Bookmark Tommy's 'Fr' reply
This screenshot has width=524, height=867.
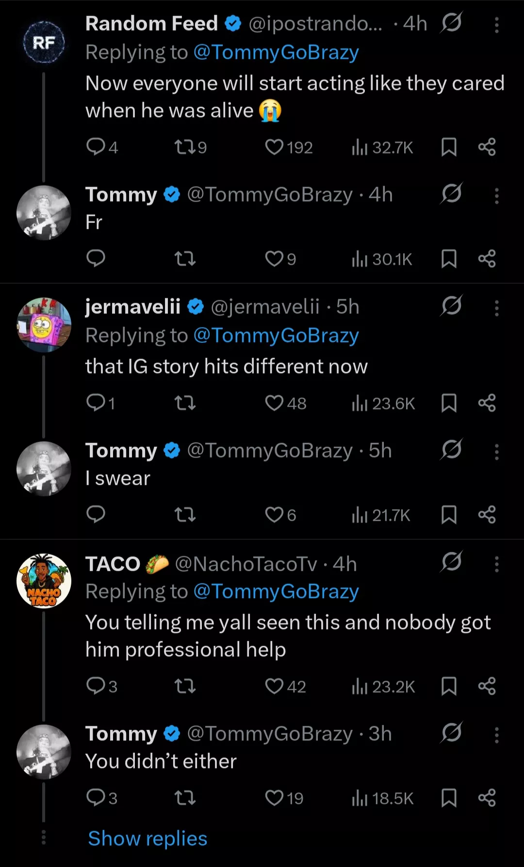pyautogui.click(x=449, y=258)
